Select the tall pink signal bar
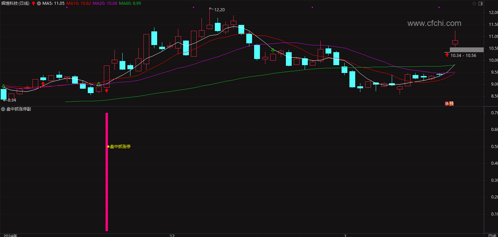 [x=107, y=172]
